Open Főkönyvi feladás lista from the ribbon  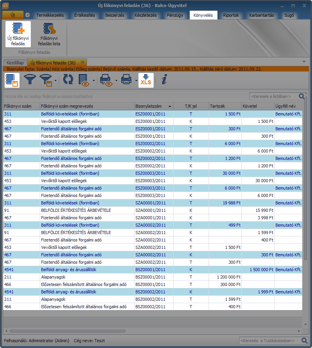(49, 34)
